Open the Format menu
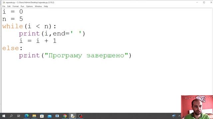 16,6
